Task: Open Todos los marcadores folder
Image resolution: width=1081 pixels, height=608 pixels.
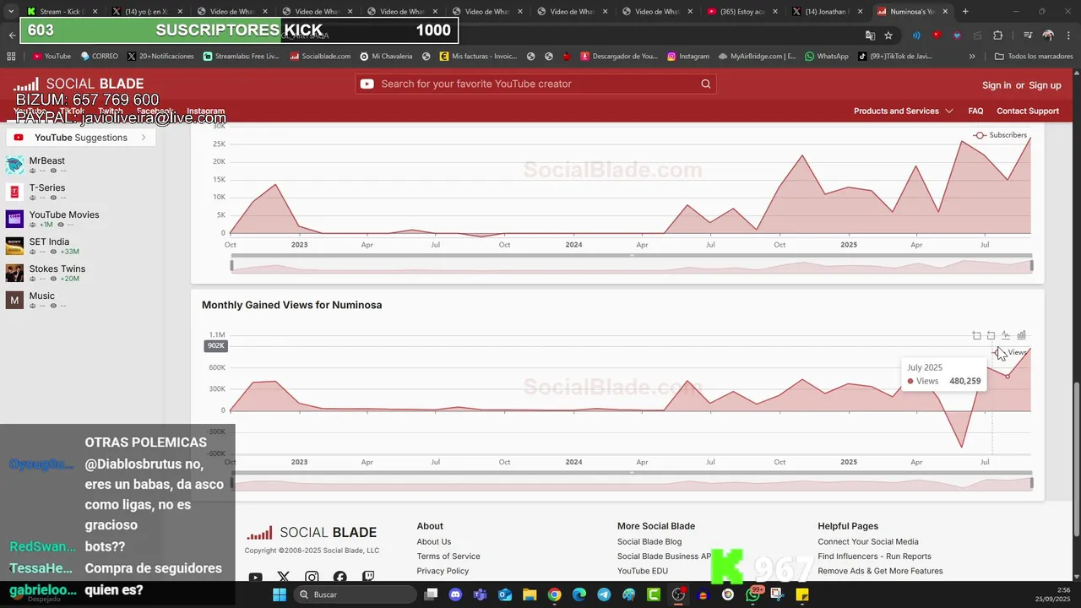Action: [x=1033, y=57]
